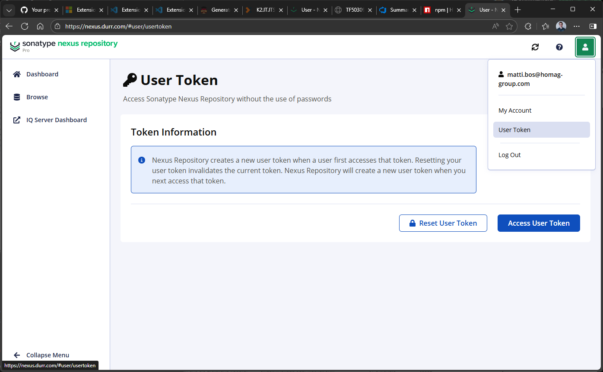Image resolution: width=603 pixels, height=372 pixels.
Task: Click the IQ Server Dashboard external-link icon
Action: [x=17, y=120]
